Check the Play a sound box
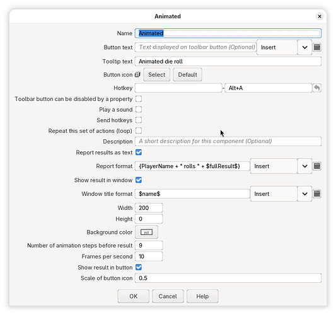 pos(139,110)
